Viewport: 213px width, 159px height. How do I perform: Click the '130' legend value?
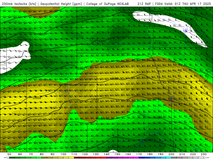click(96, 154)
